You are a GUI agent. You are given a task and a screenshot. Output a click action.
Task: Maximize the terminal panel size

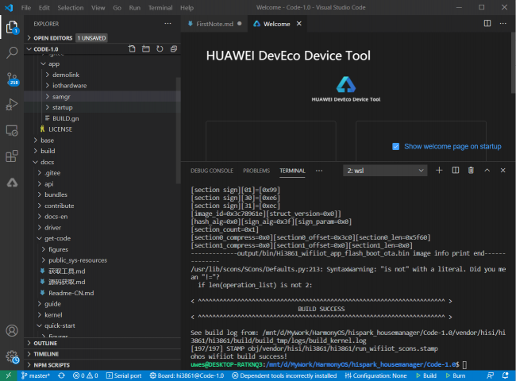click(x=487, y=171)
